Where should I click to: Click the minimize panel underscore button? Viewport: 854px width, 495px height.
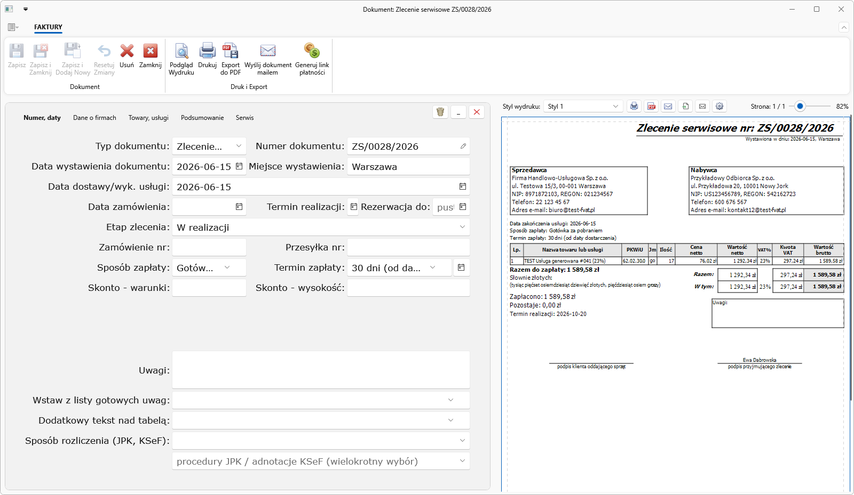click(458, 112)
